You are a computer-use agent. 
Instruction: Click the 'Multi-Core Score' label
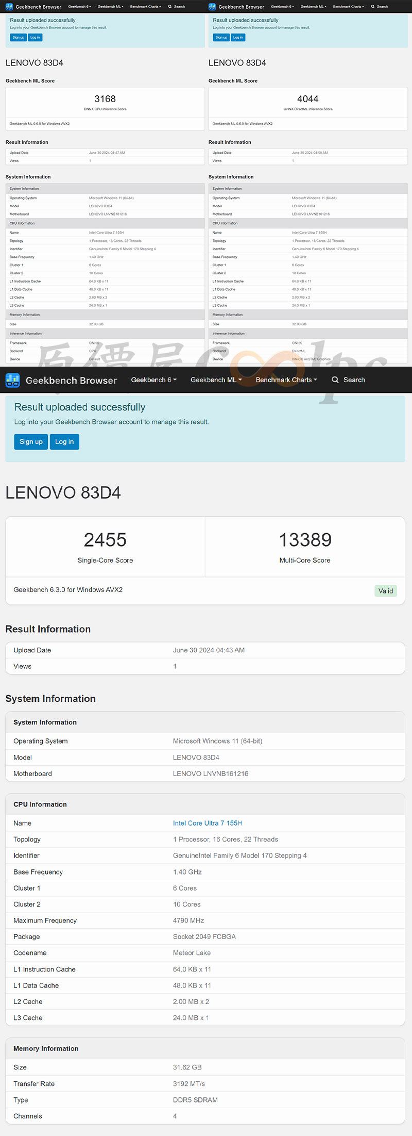(305, 561)
